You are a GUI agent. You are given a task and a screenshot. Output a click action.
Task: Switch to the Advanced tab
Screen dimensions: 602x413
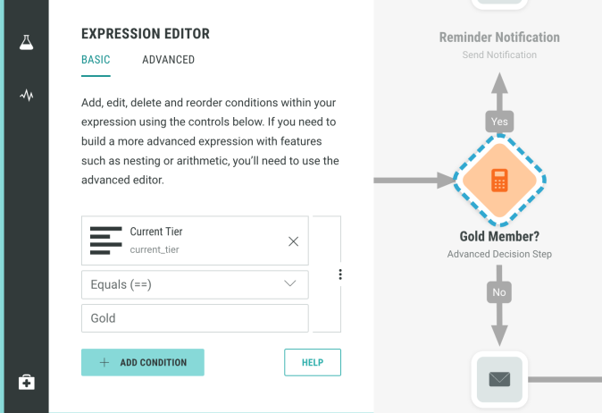point(168,60)
